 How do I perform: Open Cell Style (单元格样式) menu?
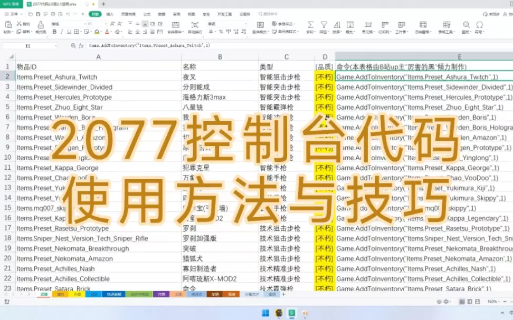pos(286,32)
